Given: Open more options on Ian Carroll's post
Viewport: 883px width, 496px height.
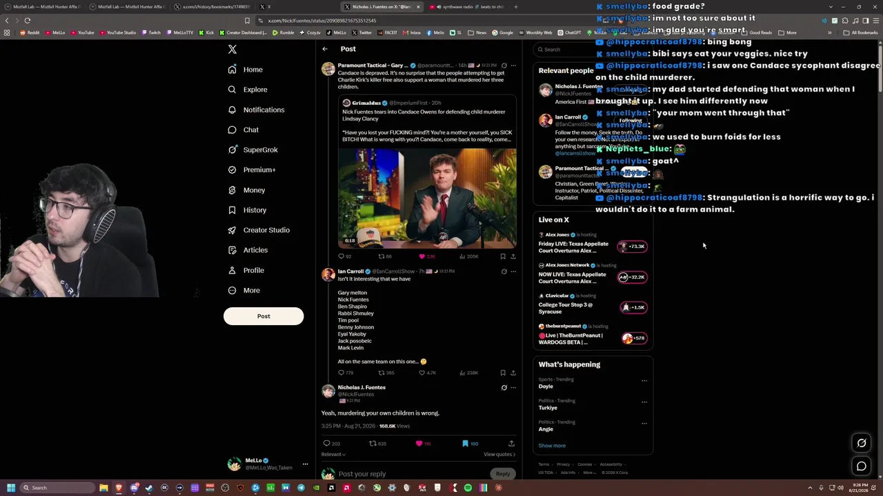Looking at the screenshot, I should point(513,271).
